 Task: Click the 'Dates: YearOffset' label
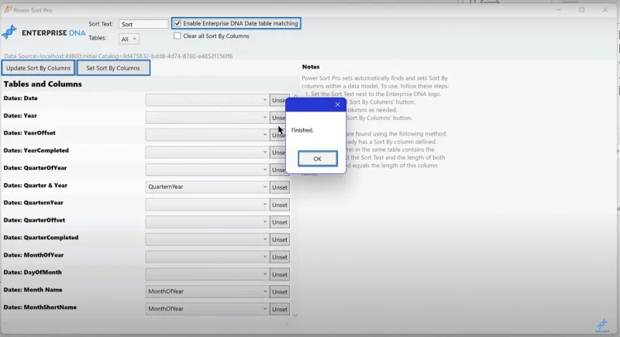29,132
